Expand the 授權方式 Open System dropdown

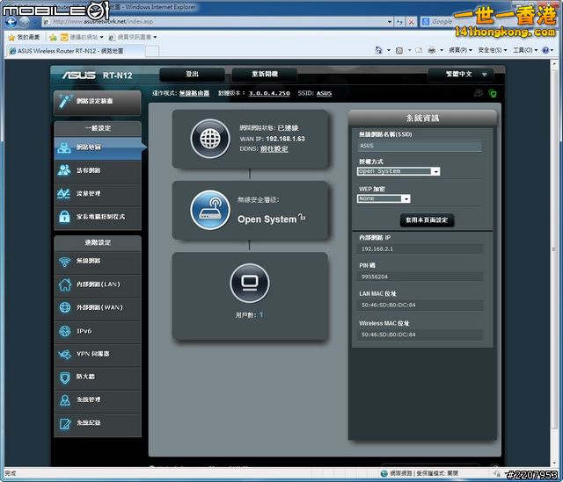coord(398,171)
